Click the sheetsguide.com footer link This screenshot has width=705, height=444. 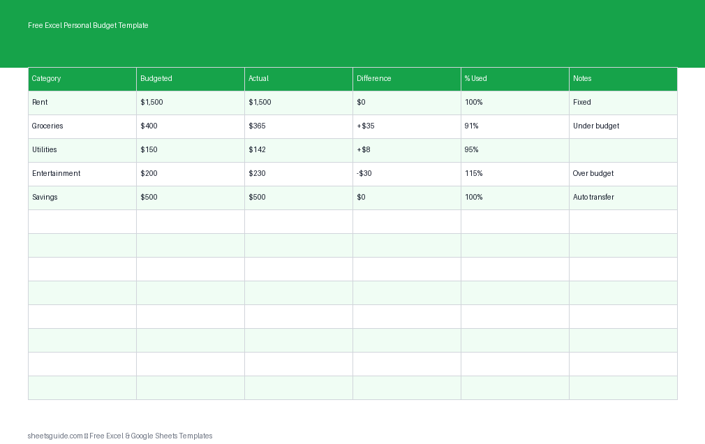click(x=55, y=436)
